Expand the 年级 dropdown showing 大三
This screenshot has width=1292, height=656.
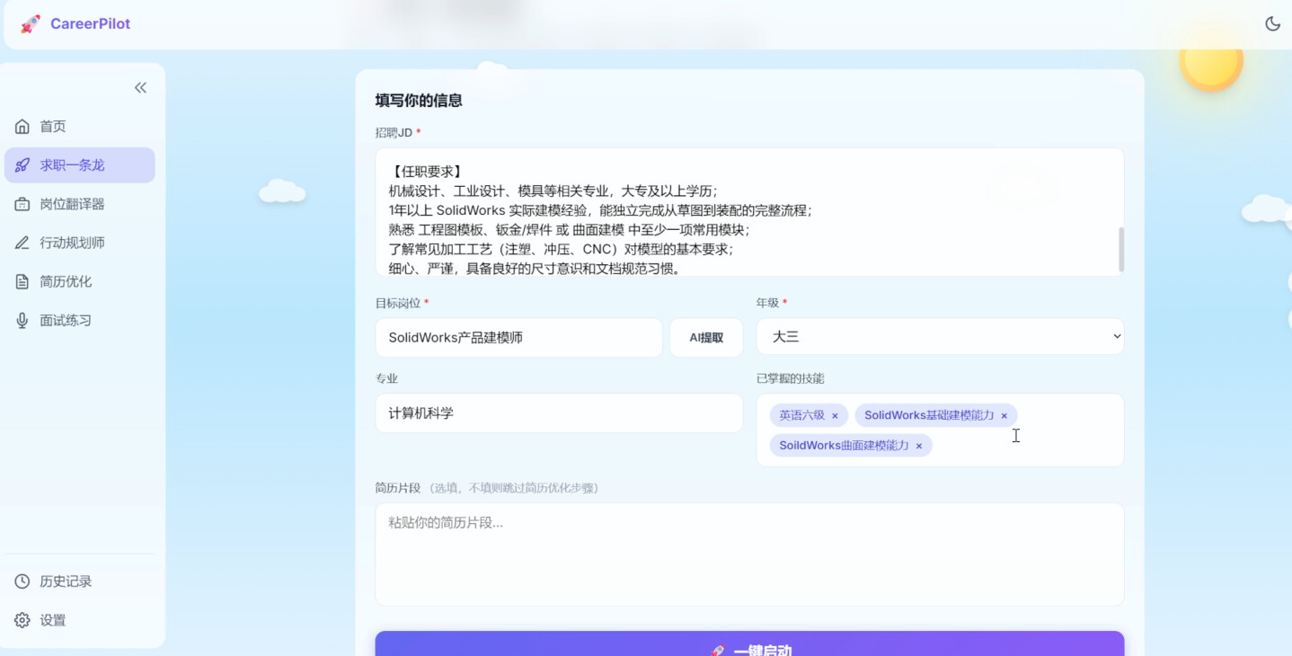pyautogui.click(x=940, y=337)
